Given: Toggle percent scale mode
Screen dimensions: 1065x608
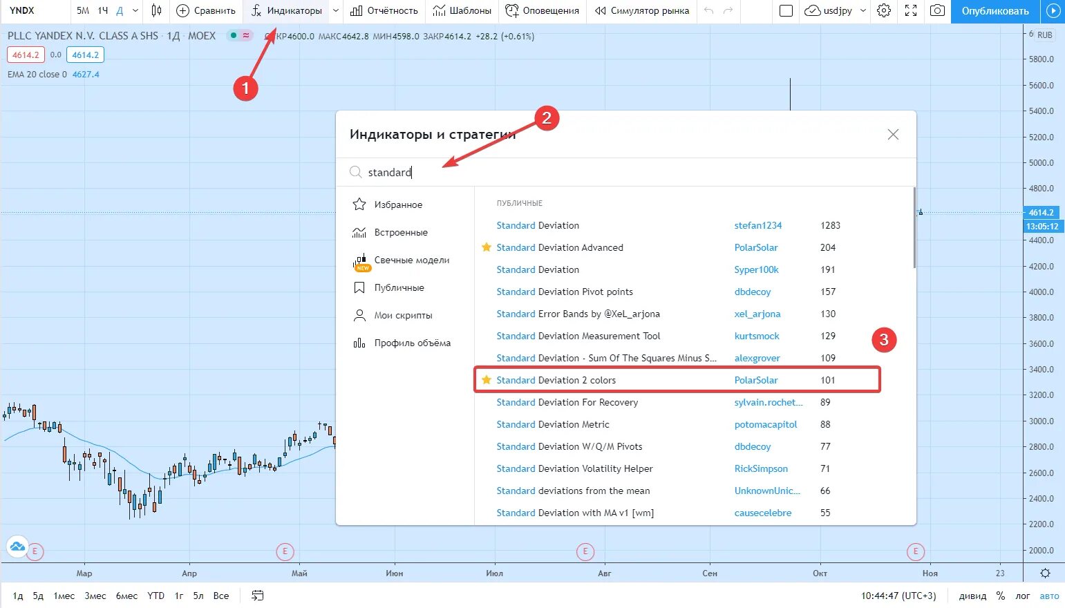Looking at the screenshot, I should 1000,596.
